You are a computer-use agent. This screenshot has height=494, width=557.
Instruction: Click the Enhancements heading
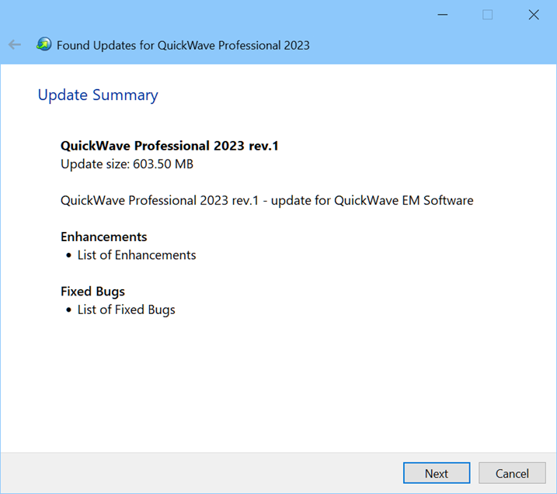point(104,237)
